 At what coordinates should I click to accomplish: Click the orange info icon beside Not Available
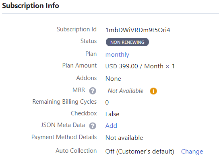click(153, 91)
